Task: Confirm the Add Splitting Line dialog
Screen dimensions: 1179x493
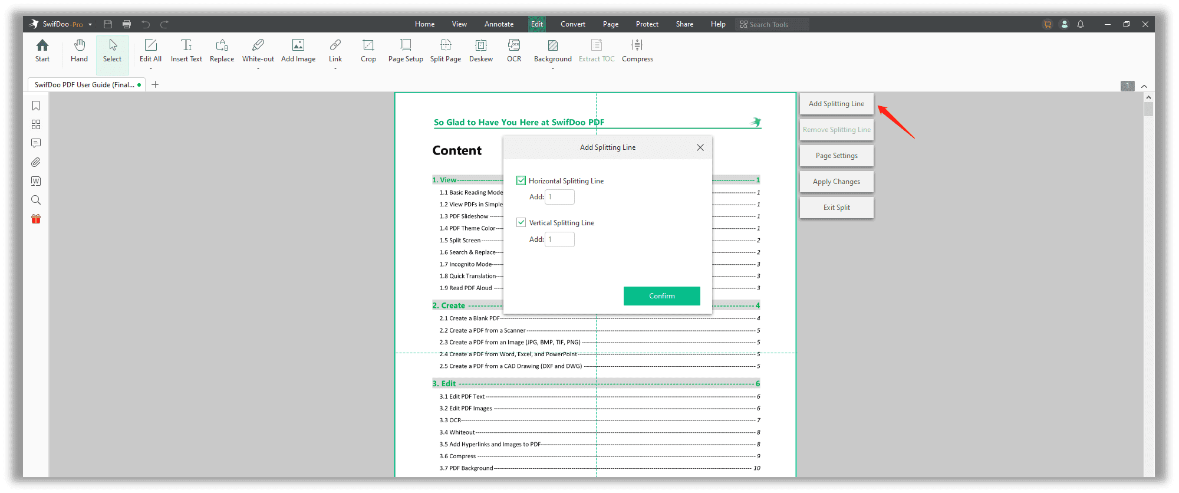Action: tap(662, 296)
